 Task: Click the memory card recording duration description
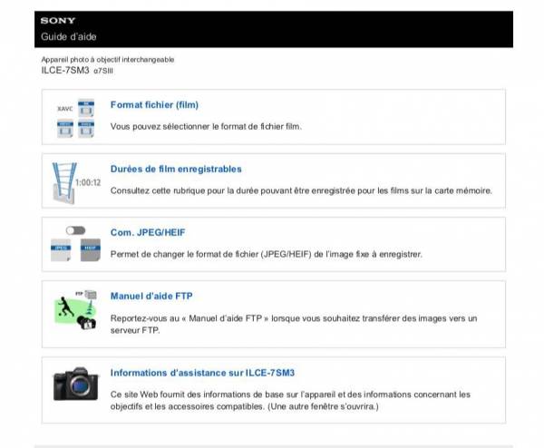click(x=301, y=190)
